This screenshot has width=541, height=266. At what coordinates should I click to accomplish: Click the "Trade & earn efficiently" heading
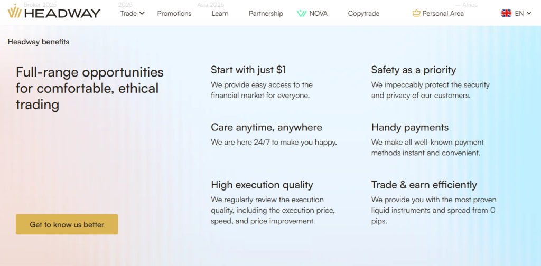424,185
